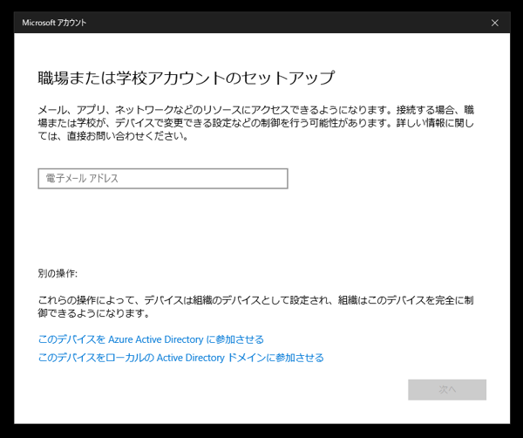The height and width of the screenshot is (438, 523).
Task: Click the 別の操作: label
Action: [x=58, y=274]
